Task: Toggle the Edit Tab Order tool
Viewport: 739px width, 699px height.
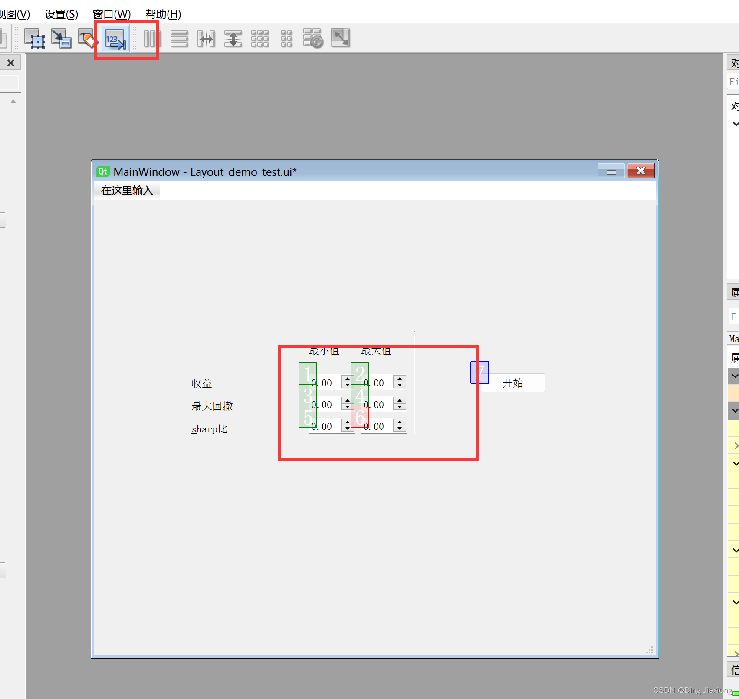Action: (115, 39)
